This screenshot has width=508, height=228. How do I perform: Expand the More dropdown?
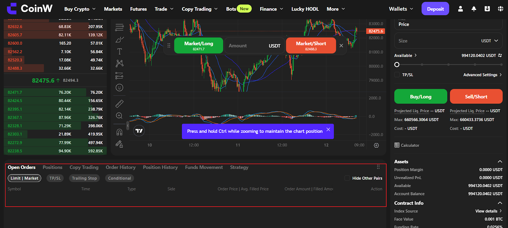coord(336,9)
